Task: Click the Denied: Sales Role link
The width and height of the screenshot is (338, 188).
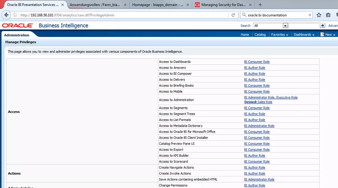Action: click(x=258, y=102)
